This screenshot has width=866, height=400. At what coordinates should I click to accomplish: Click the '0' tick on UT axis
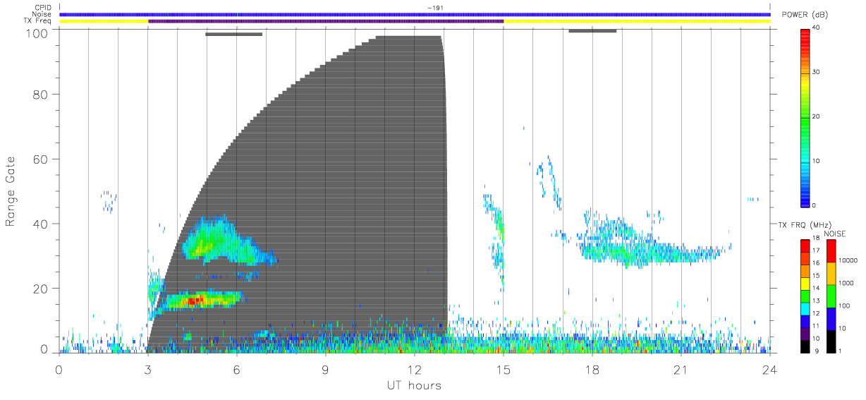(59, 369)
